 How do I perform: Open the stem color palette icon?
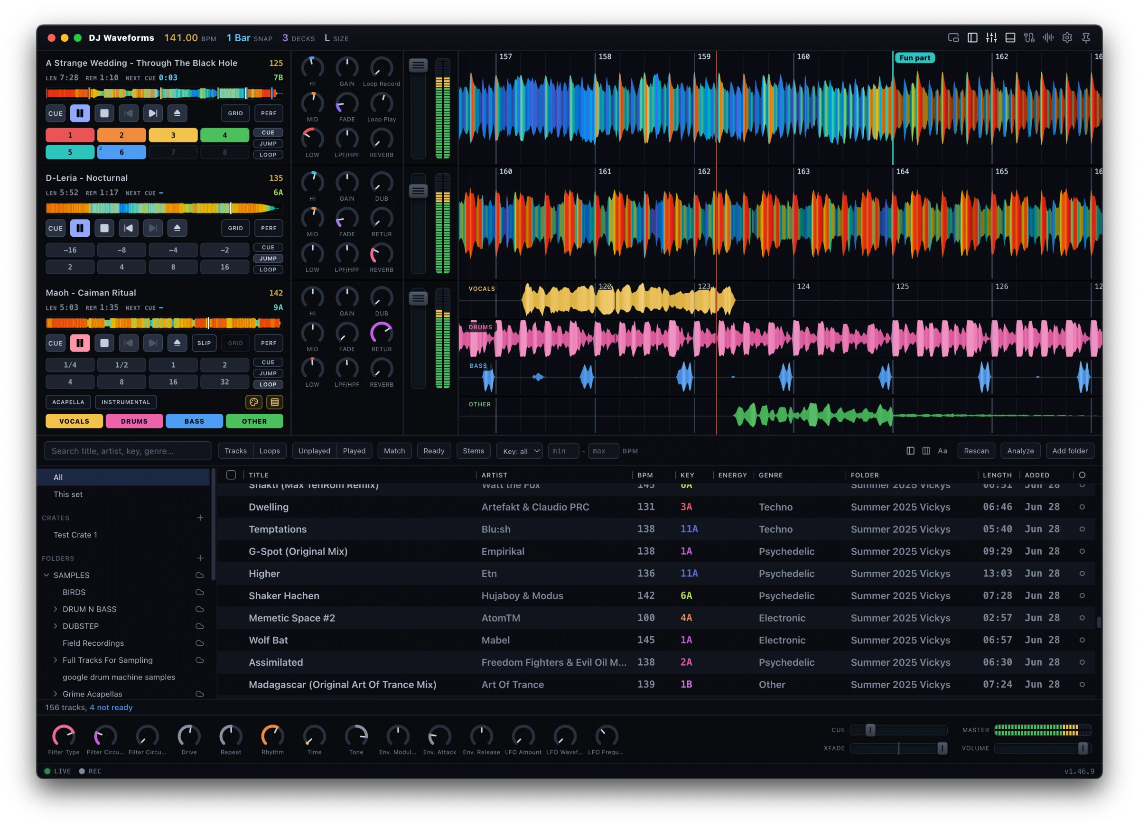tap(254, 402)
